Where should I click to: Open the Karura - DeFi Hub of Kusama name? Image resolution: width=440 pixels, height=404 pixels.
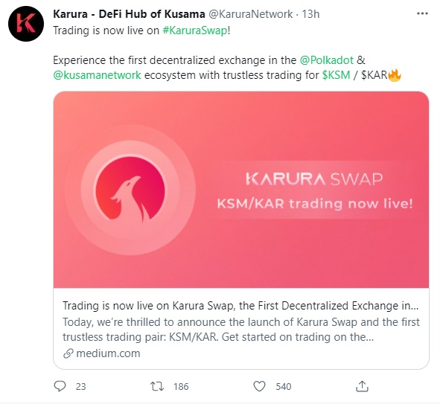tap(129, 14)
